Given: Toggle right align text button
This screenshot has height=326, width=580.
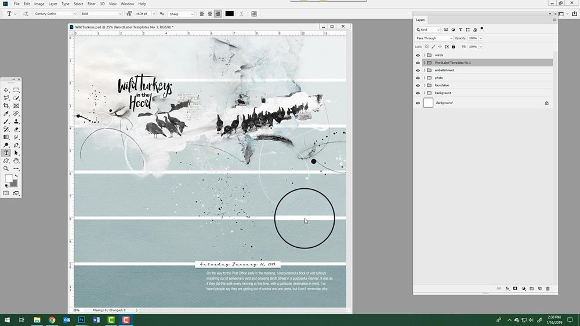Looking at the screenshot, I should [218, 14].
